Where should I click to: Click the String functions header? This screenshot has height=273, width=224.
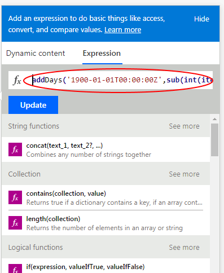[34, 126]
